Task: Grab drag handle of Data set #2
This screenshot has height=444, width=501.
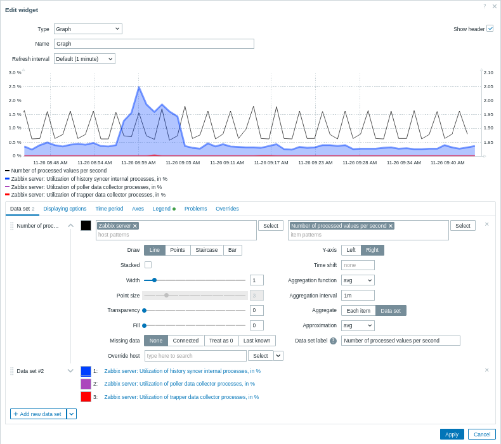Action: click(x=12, y=371)
